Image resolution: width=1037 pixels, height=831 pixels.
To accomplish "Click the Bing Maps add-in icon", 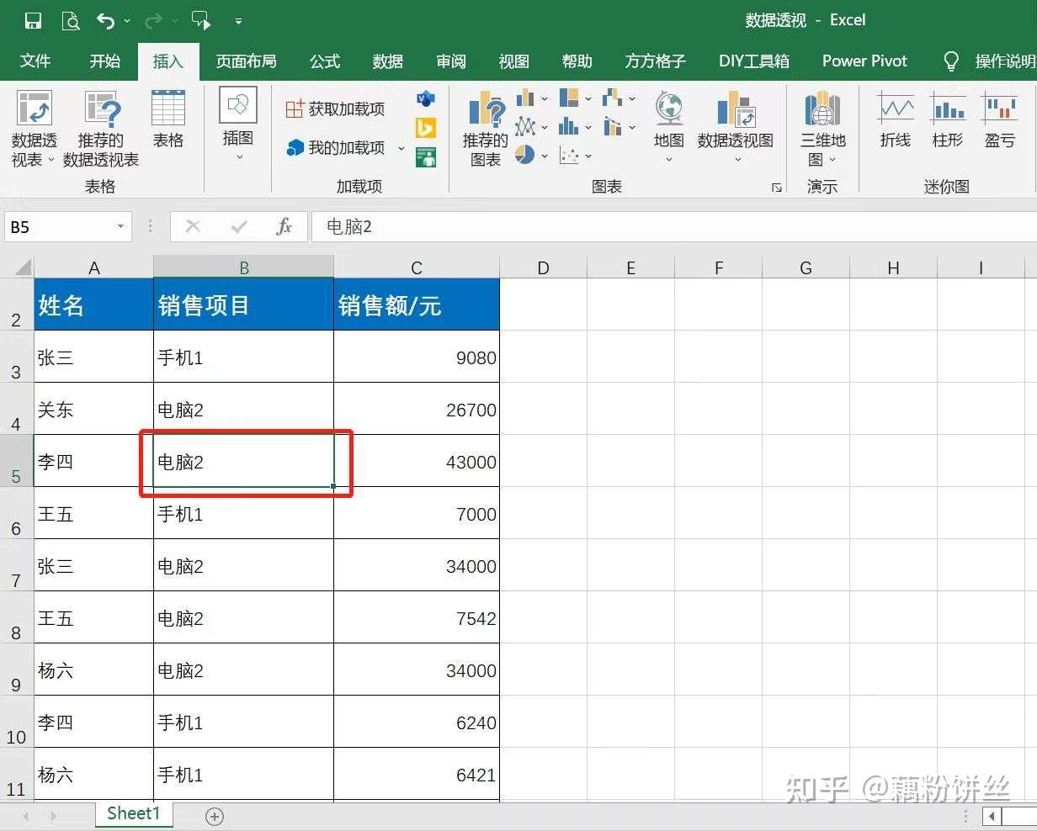I will click(426, 128).
